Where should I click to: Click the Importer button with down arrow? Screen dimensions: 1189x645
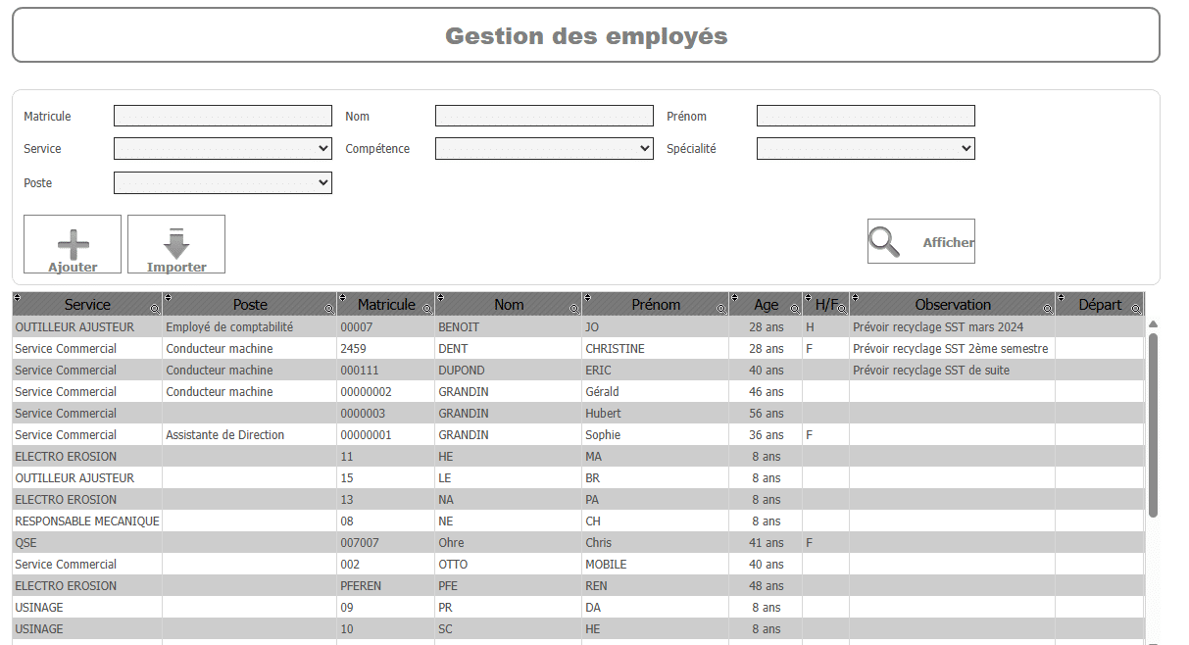[x=176, y=244]
